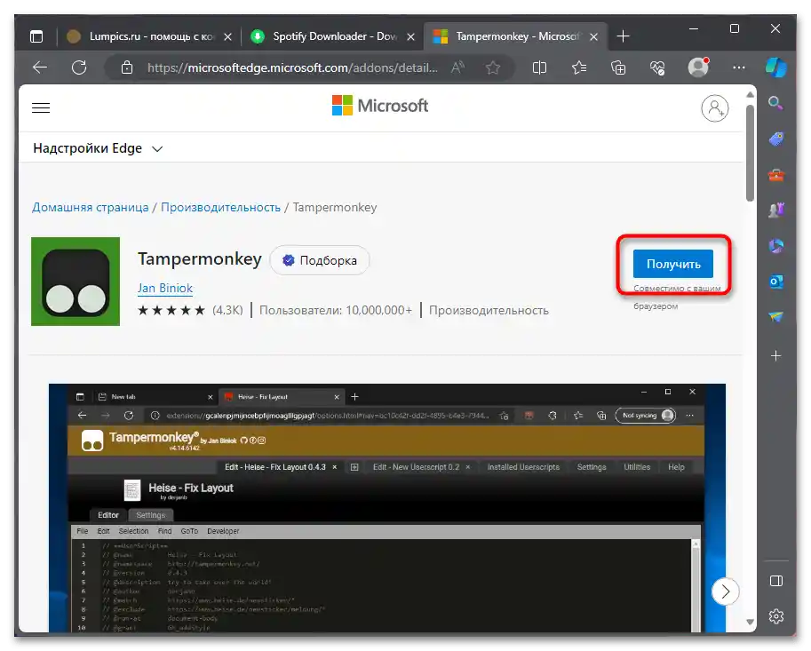Image resolution: width=811 pixels, height=651 pixels.
Task: Open the Домашняя страница breadcrumb link
Action: 90,207
